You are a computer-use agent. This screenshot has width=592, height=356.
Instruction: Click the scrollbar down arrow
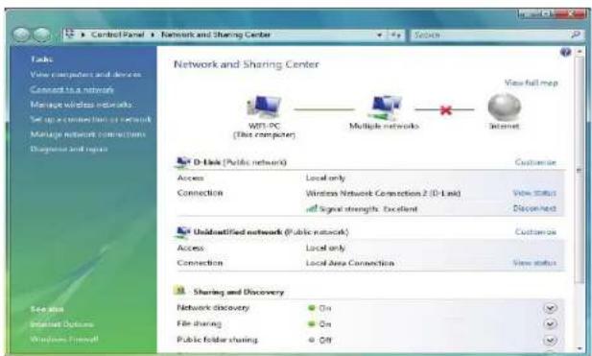(580, 348)
